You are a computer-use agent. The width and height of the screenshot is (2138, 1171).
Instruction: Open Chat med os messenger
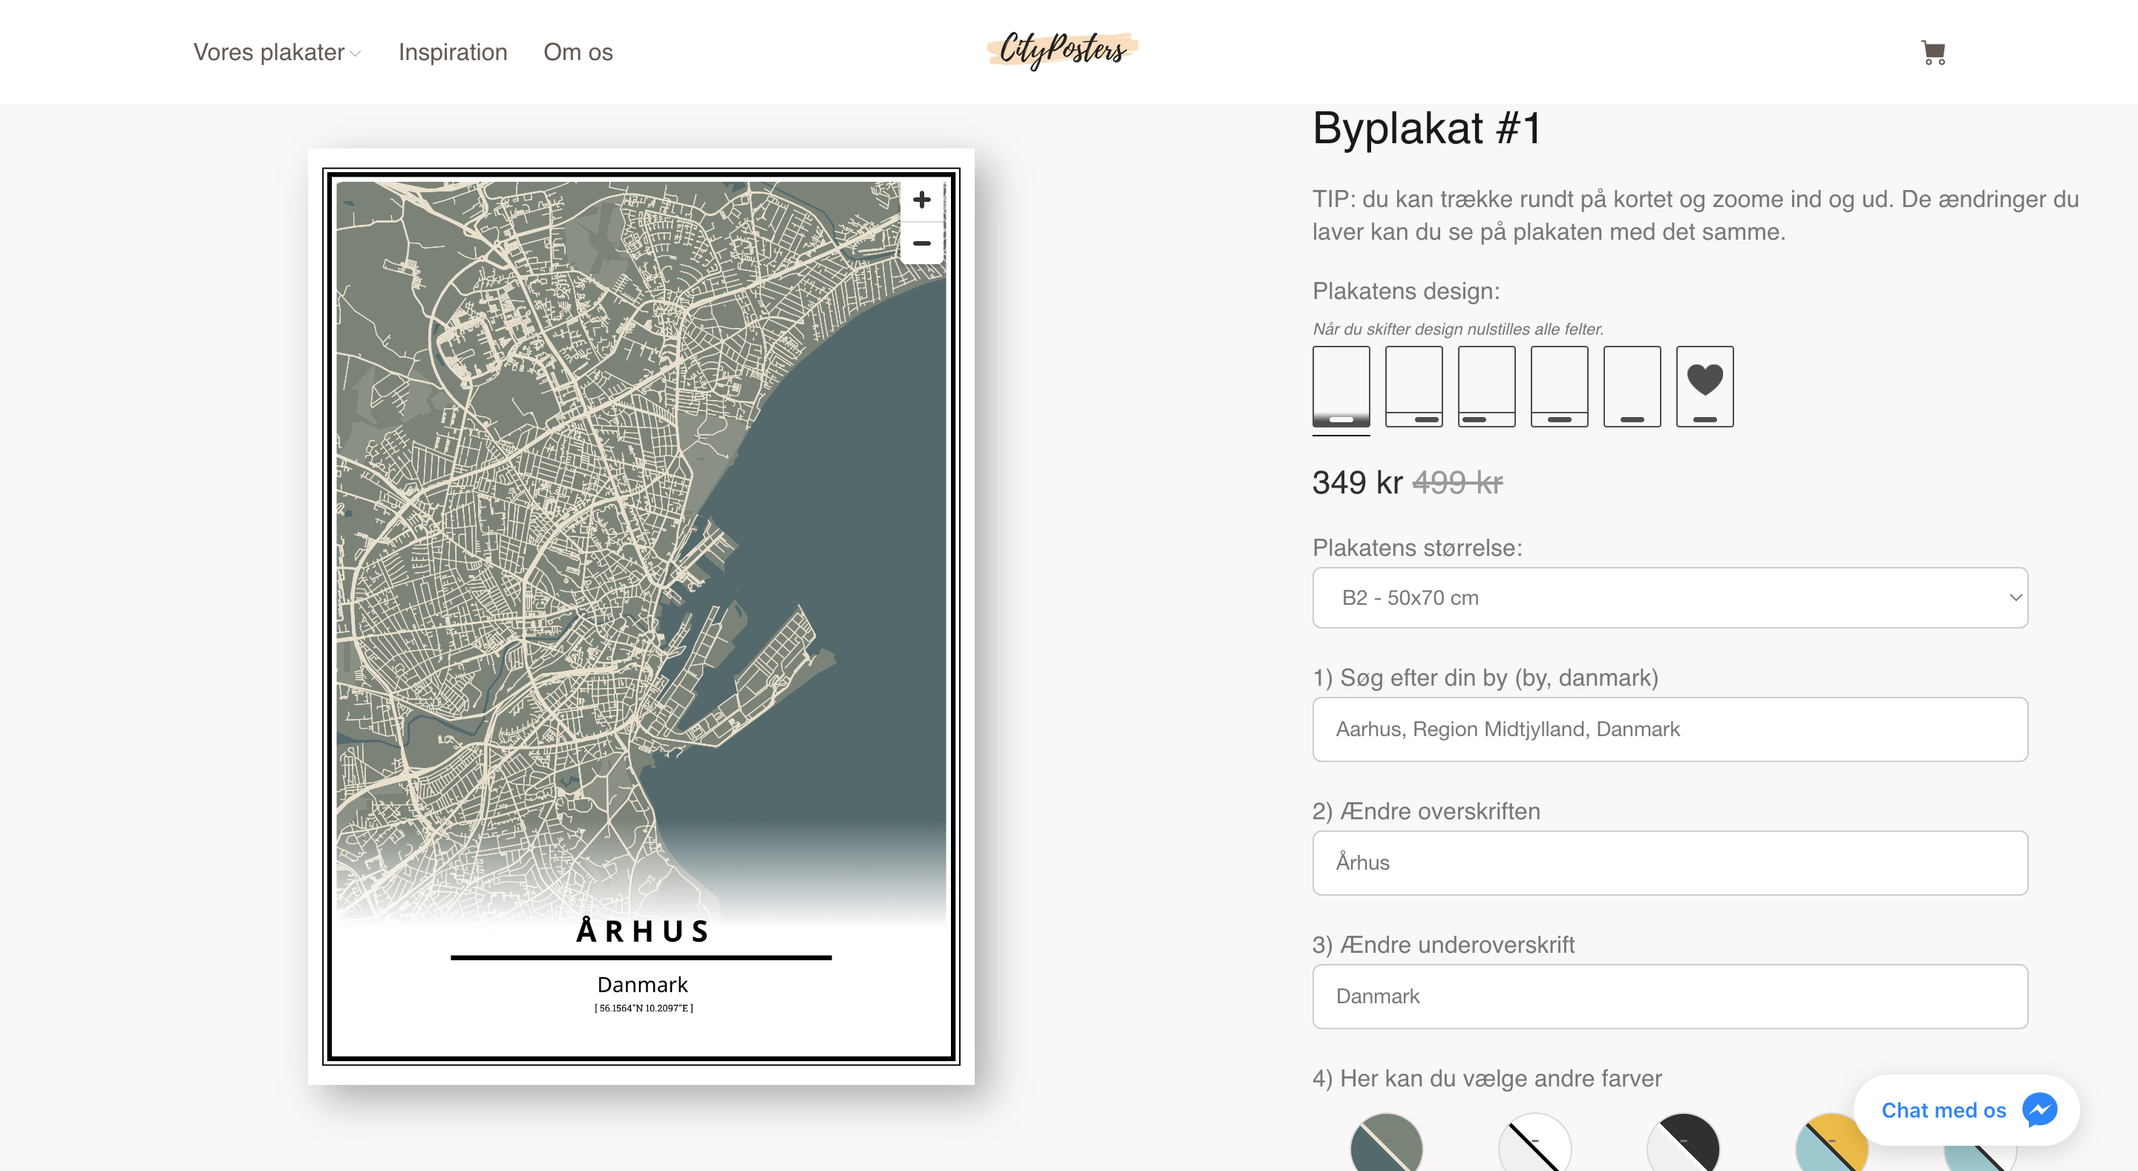(x=1965, y=1109)
